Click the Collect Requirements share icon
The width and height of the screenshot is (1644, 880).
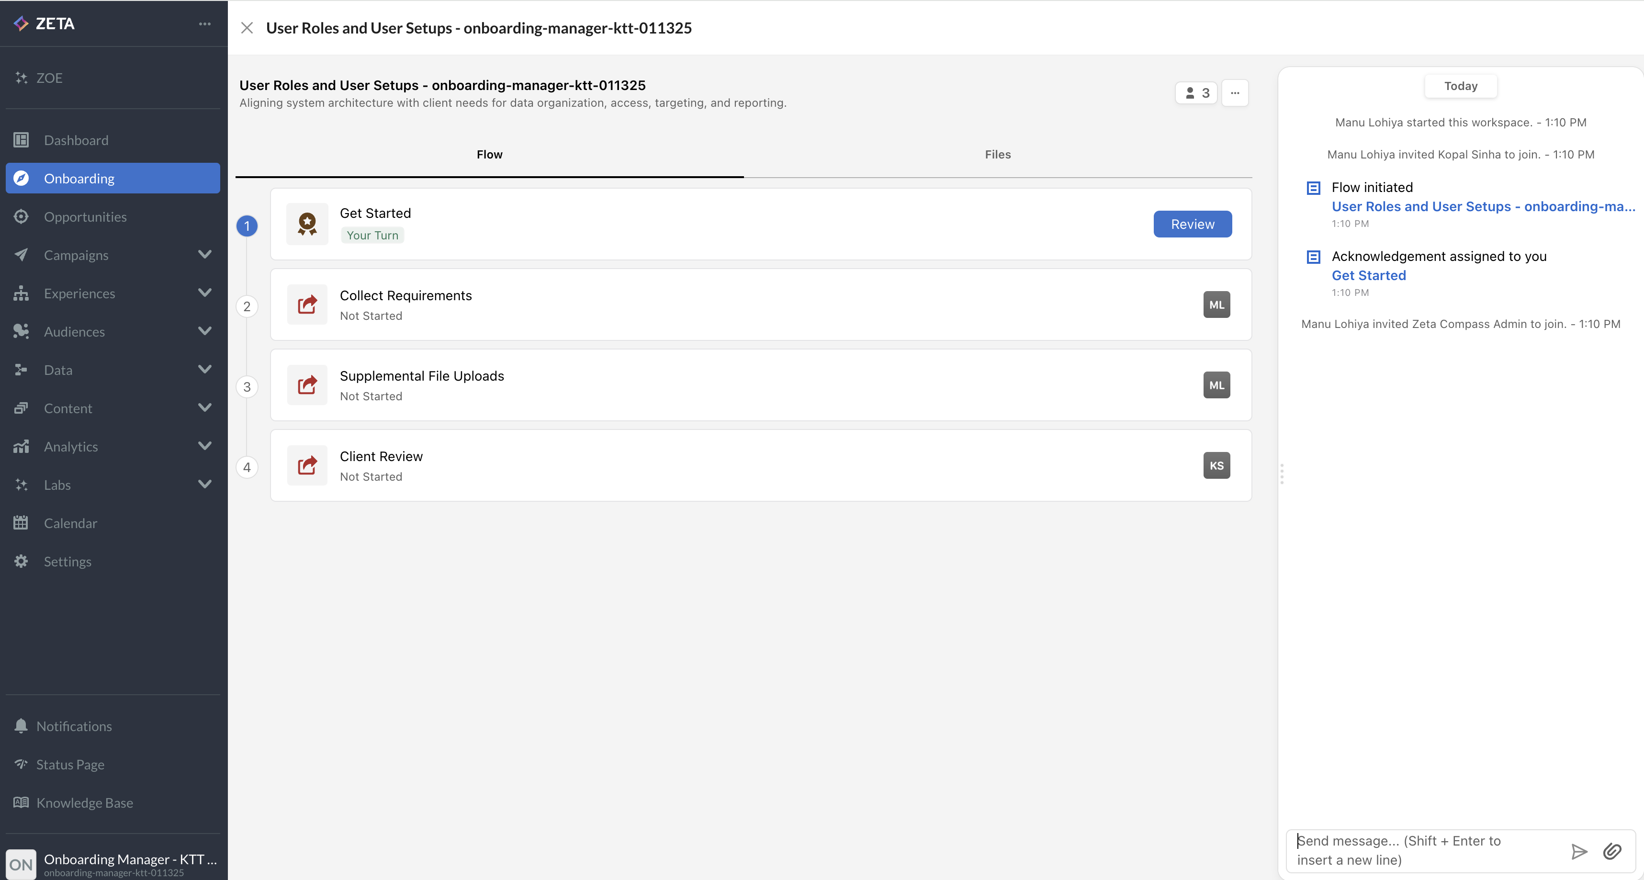coord(307,305)
